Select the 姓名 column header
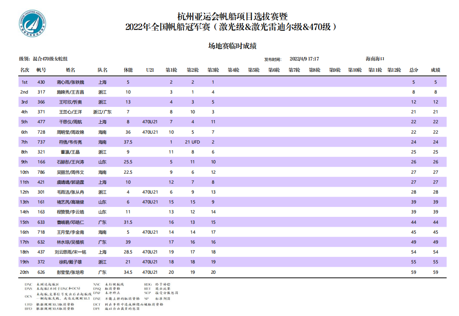The width and height of the screenshot is (459, 316). 70,70
